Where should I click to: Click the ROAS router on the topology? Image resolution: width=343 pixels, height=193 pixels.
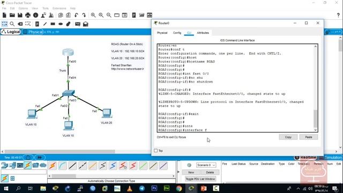[x=68, y=53]
